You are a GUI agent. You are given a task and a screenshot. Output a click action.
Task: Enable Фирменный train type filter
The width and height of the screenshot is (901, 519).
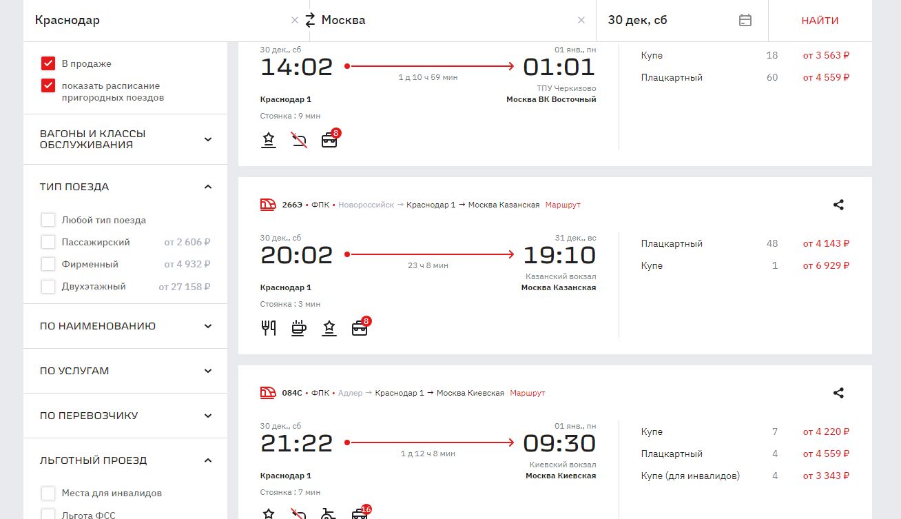[x=48, y=264]
